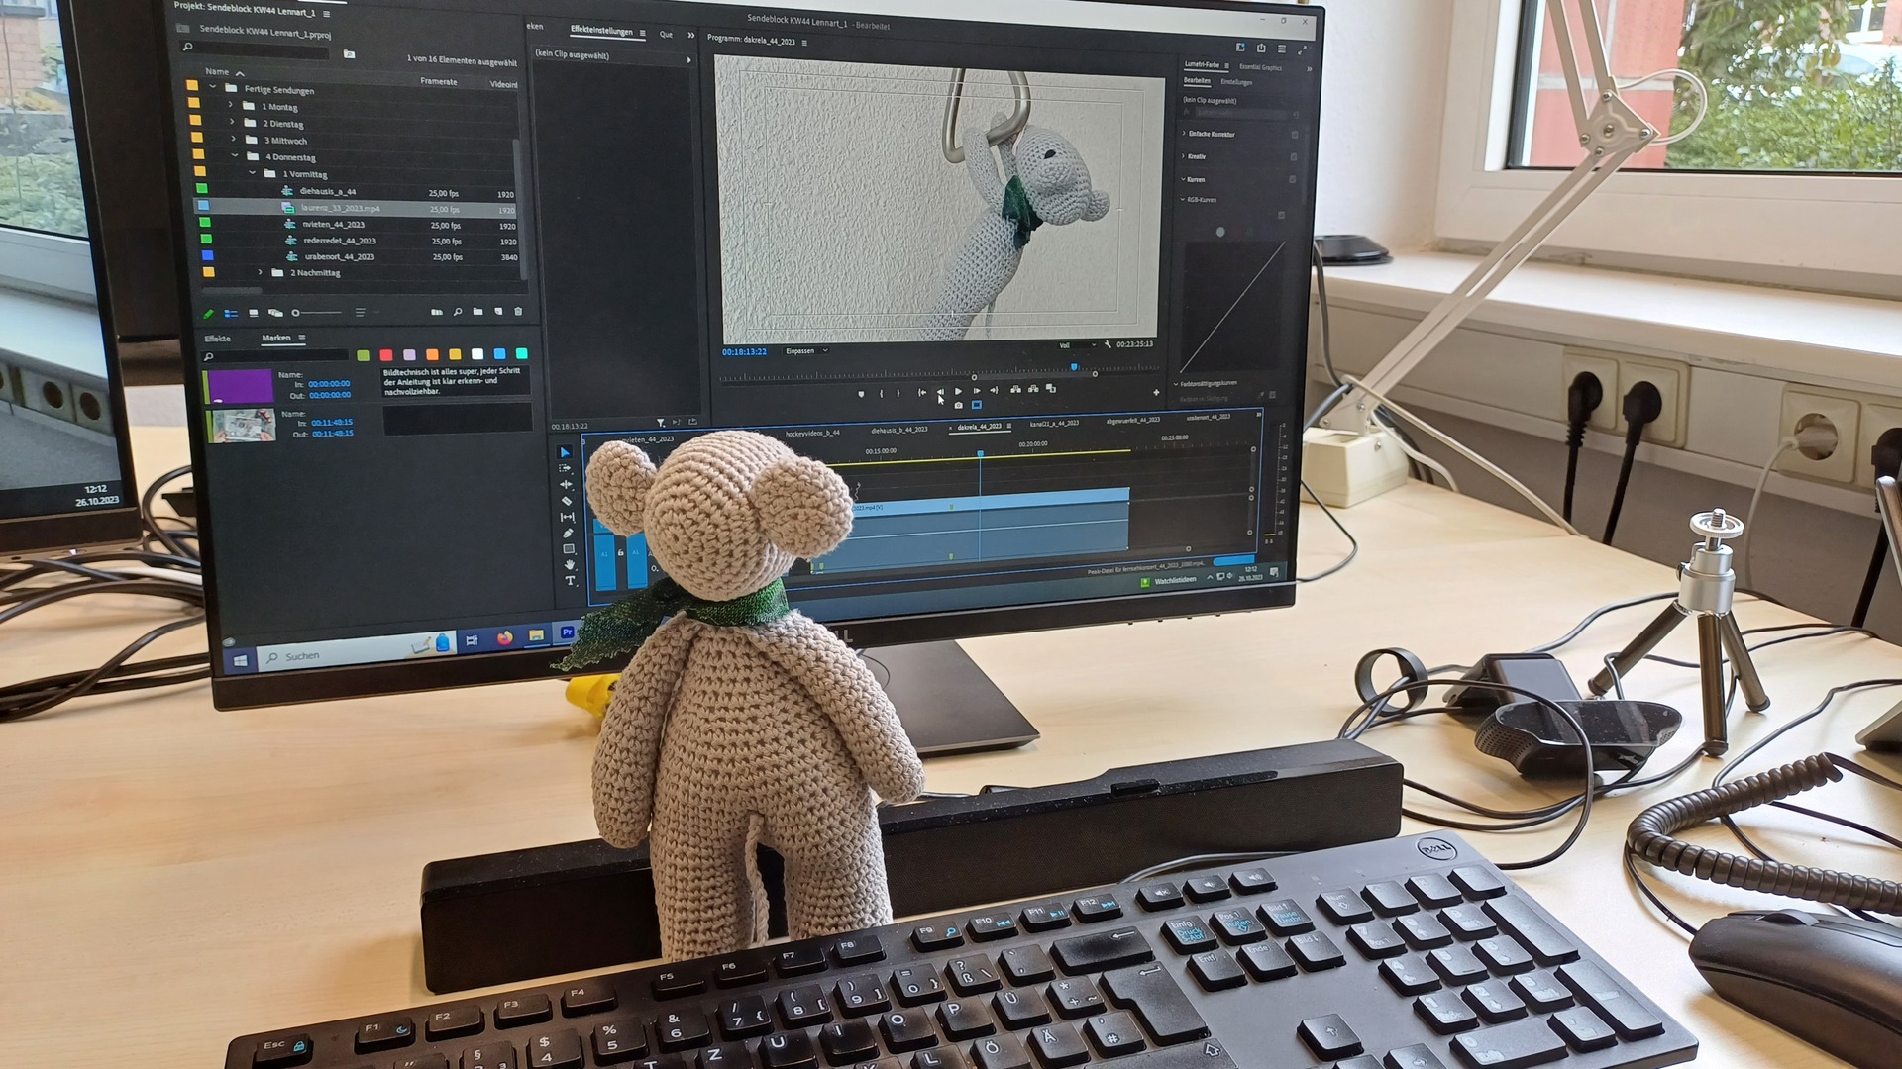
Task: Collapse the Fertige Sendungen bin
Action: pos(213,87)
